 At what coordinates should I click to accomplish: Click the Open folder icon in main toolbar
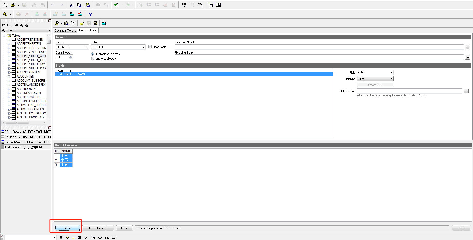tap(13, 5)
